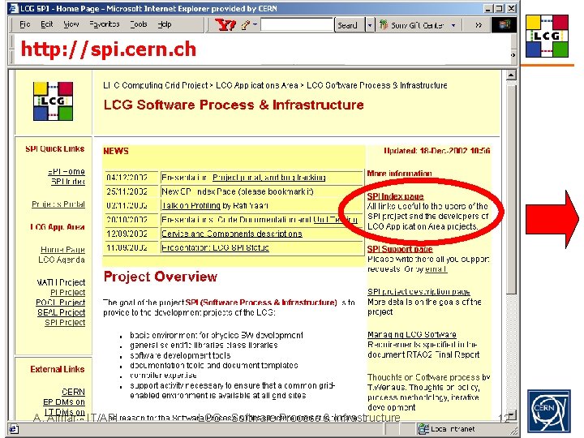Click the LCG Agenda sidebar text

click(62, 260)
